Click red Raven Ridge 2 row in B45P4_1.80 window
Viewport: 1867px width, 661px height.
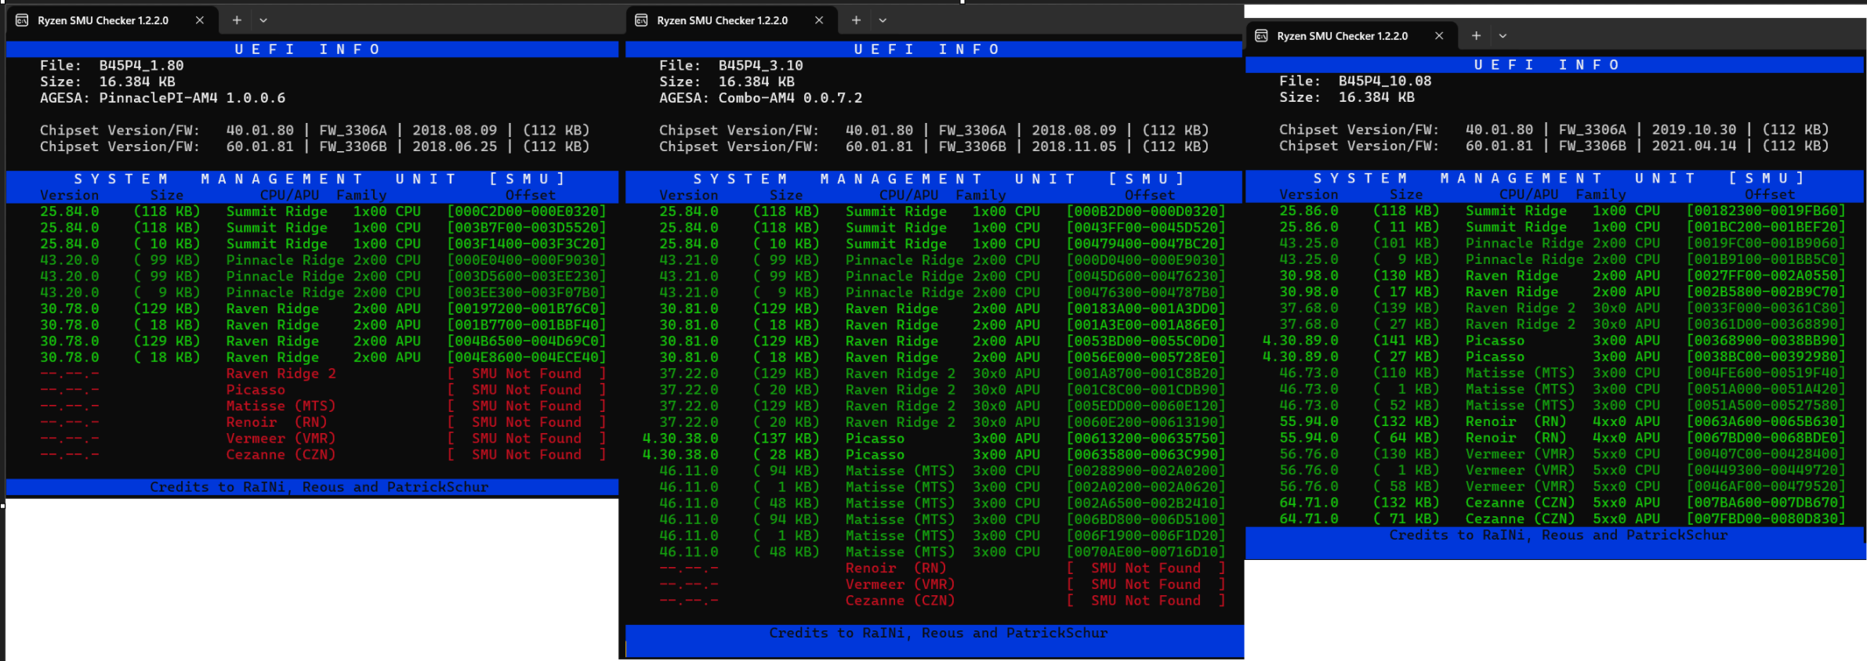323,374
